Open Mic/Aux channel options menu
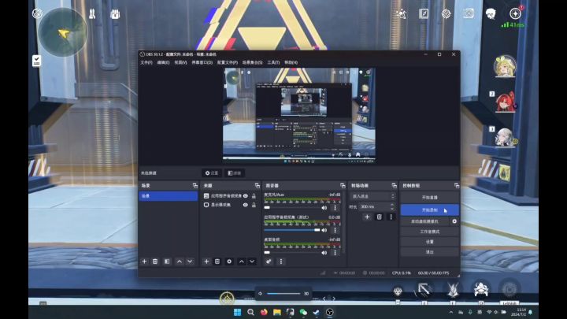This screenshot has height=319, width=567. (x=335, y=208)
